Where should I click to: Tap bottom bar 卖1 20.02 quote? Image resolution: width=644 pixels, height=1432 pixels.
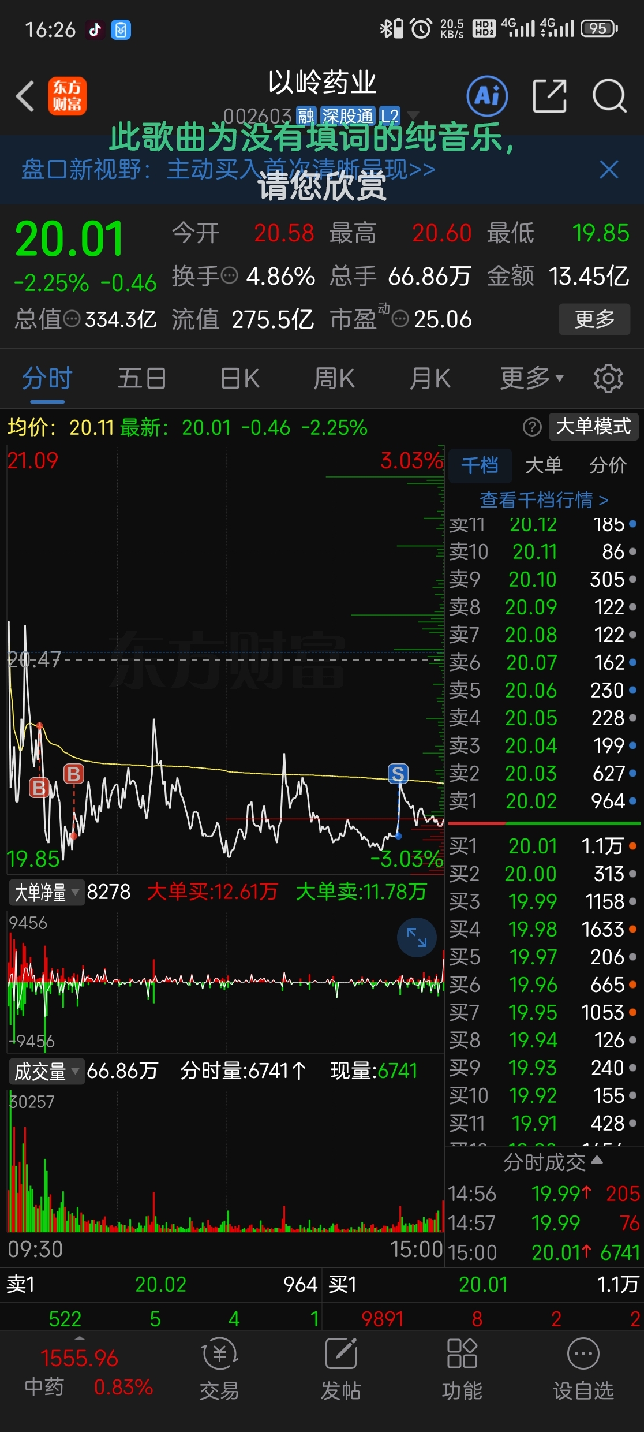point(161,1284)
